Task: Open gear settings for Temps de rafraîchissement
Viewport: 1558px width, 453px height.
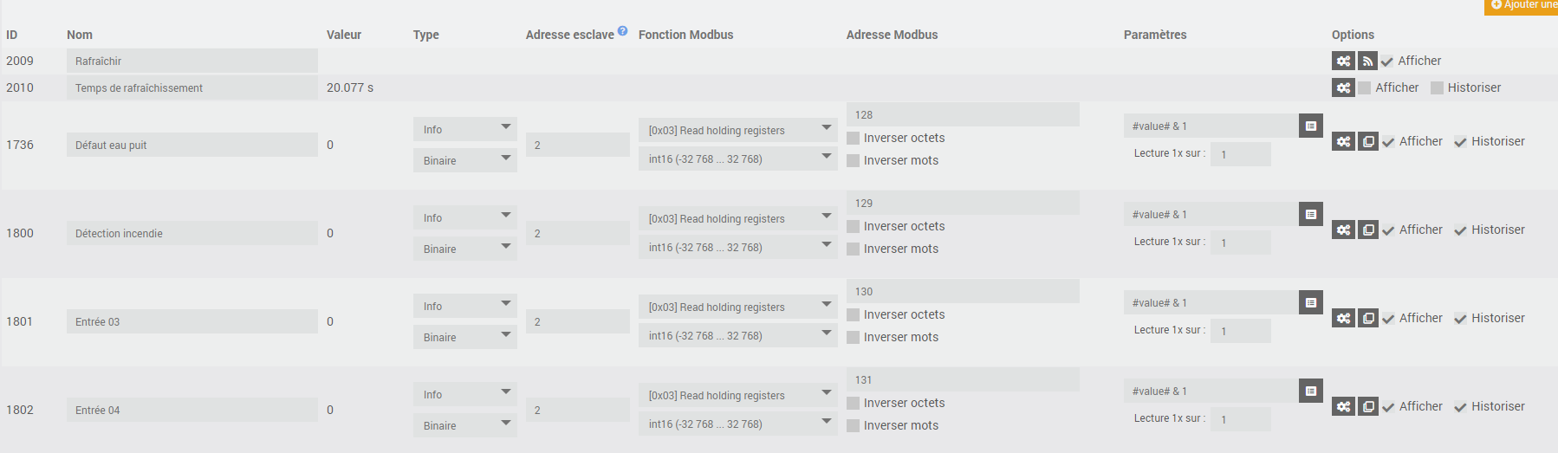Action: [x=1343, y=87]
